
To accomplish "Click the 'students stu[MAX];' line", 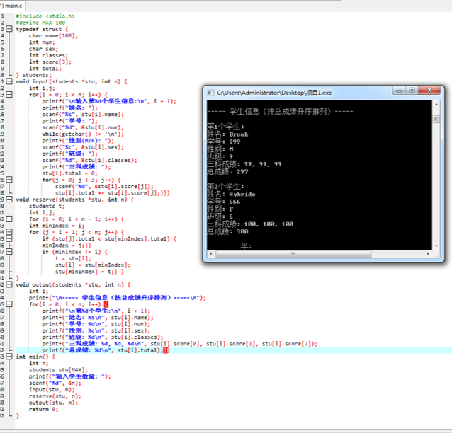I will (x=58, y=370).
